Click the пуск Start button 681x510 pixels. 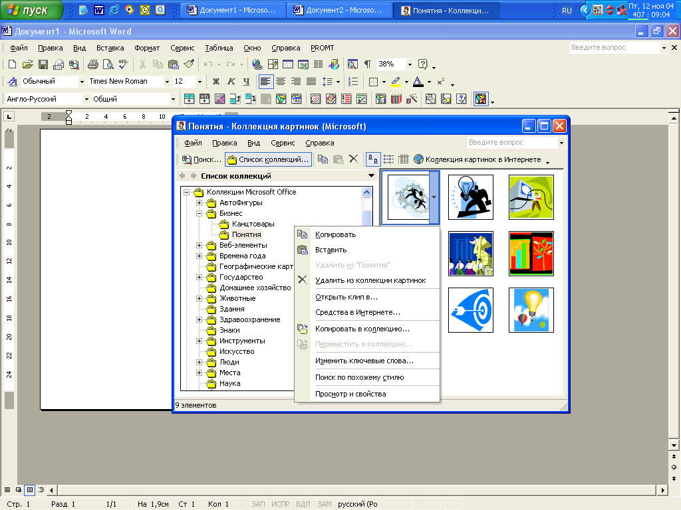[x=31, y=10]
